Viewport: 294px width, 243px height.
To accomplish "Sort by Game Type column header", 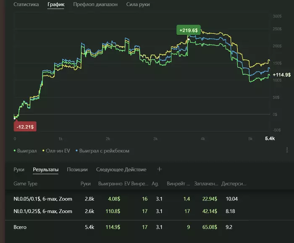I will click(x=25, y=184).
